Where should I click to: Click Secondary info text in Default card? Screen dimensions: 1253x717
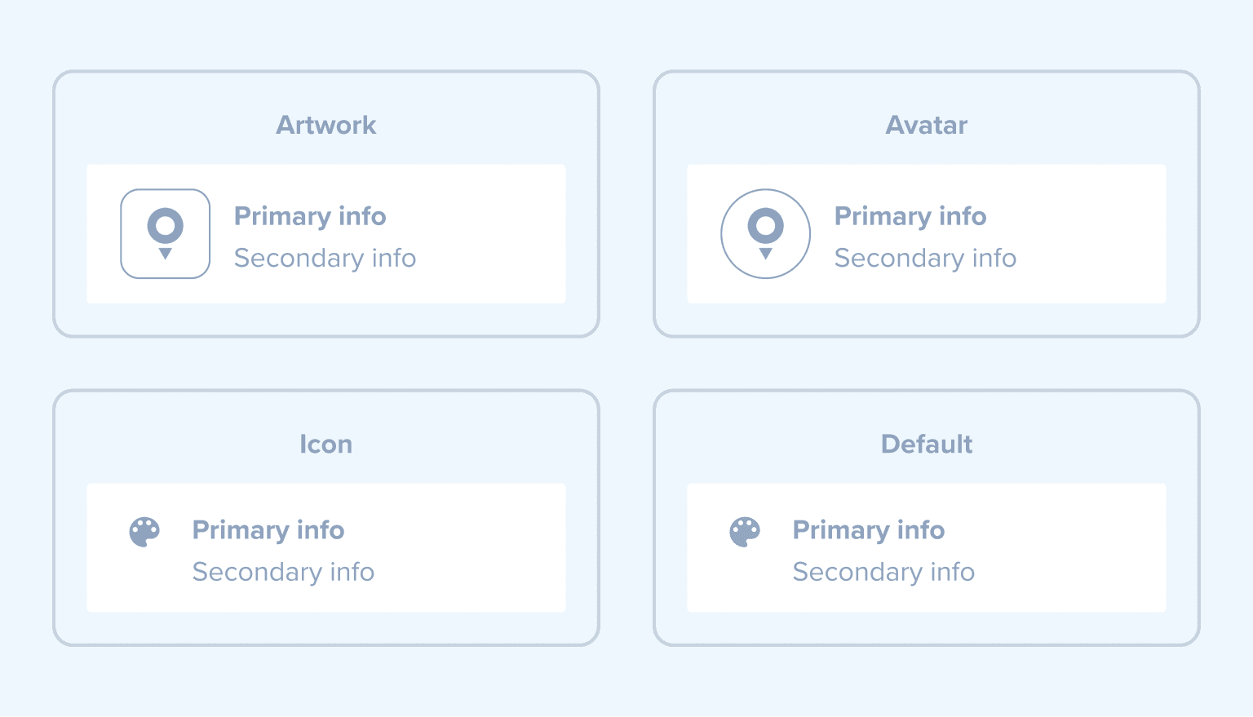[883, 573]
